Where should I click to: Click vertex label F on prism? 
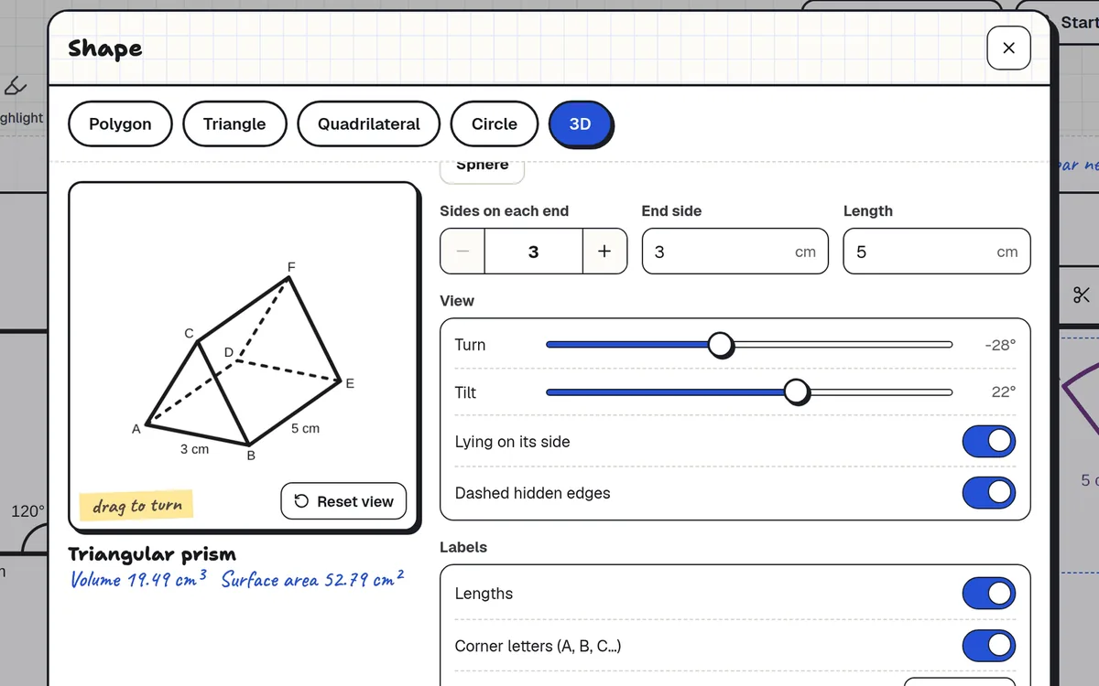click(x=291, y=267)
